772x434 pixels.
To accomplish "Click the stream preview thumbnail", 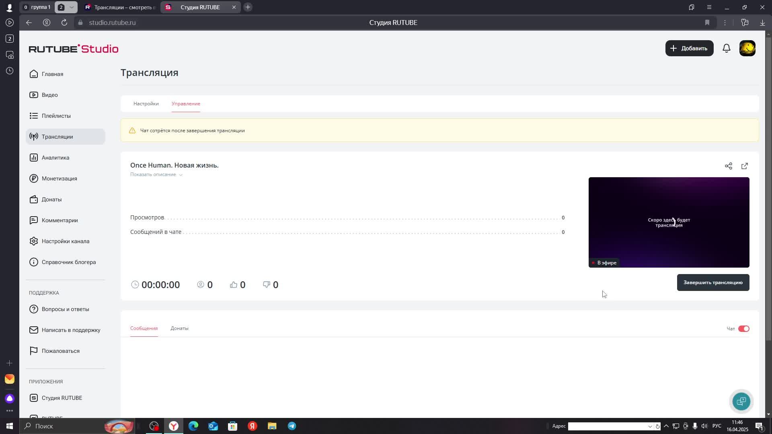I will click(x=668, y=222).
